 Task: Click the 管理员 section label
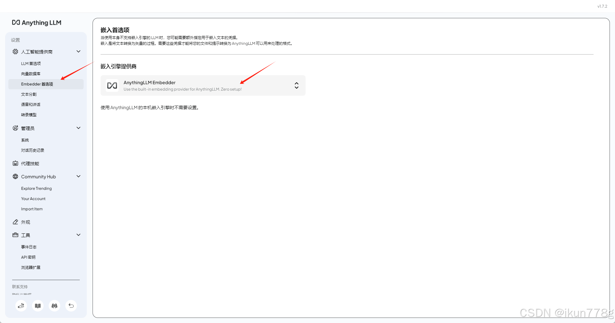(x=28, y=128)
